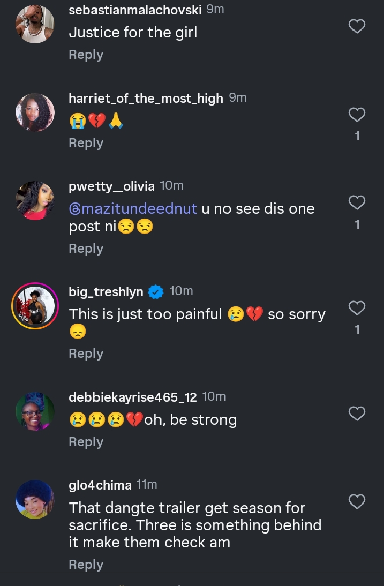Open harriet_of_the_most_high's username link
This screenshot has width=384, height=586.
(146, 99)
